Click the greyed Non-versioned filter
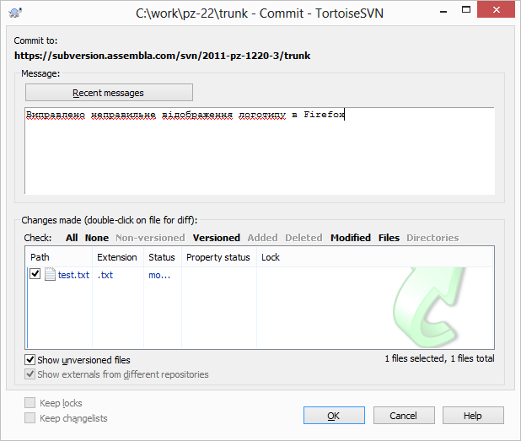Image resolution: width=521 pixels, height=441 pixels. point(150,238)
